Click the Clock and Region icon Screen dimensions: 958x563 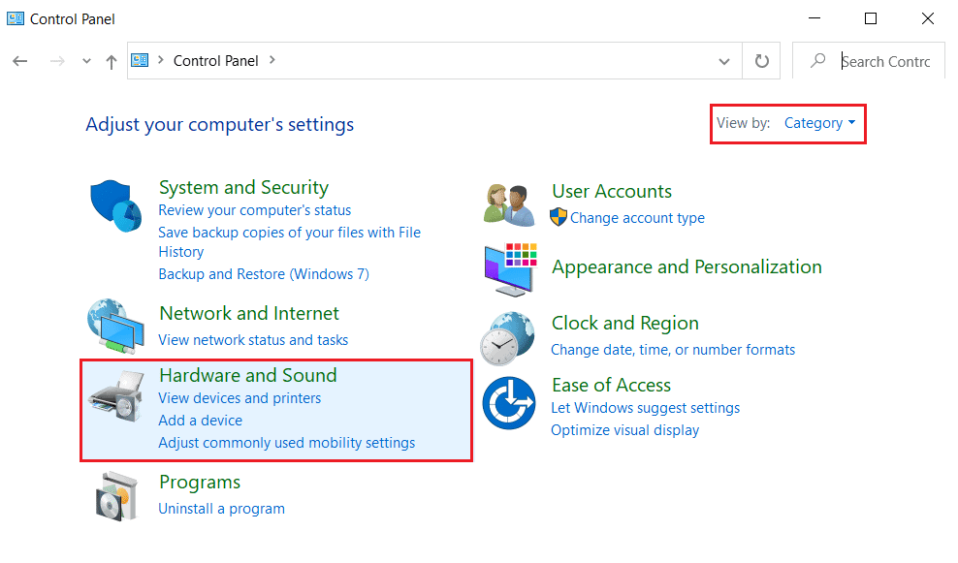click(x=508, y=335)
